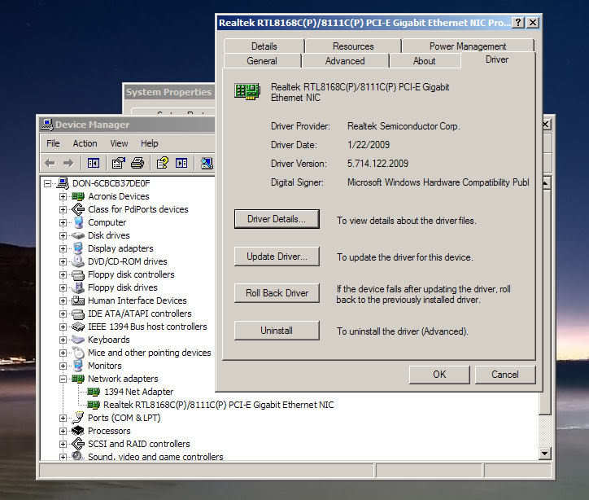The image size is (589, 500).
Task: Click OK in the Properties dialog
Action: [x=439, y=375]
